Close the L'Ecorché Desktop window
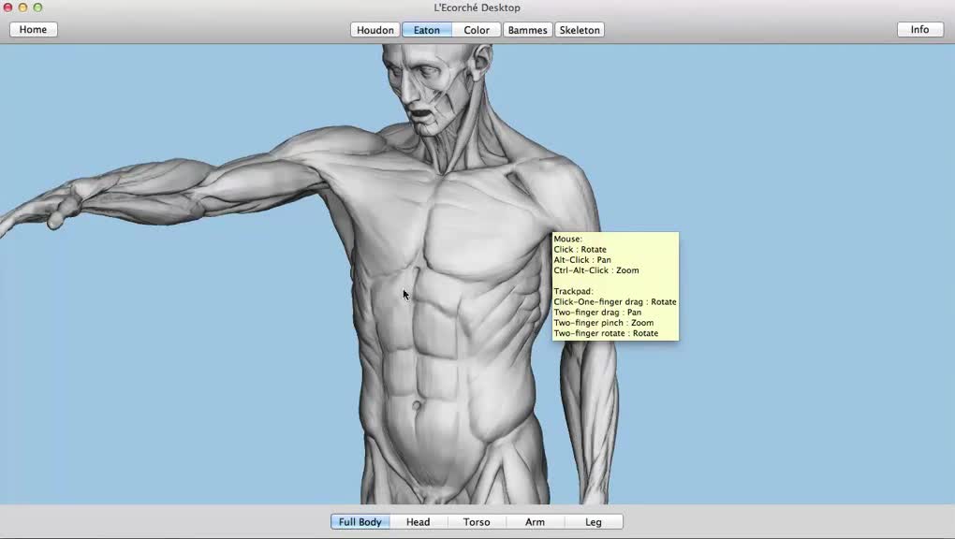Viewport: 955px width, 539px height. tap(7, 7)
